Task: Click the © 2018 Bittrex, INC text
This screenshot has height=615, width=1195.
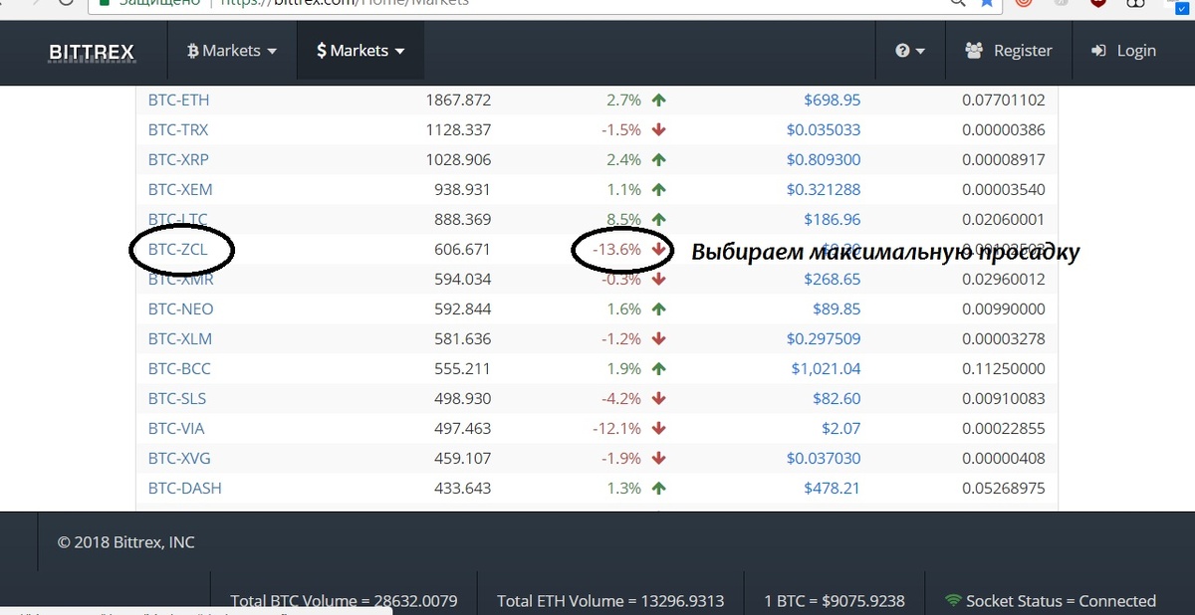Action: (126, 542)
